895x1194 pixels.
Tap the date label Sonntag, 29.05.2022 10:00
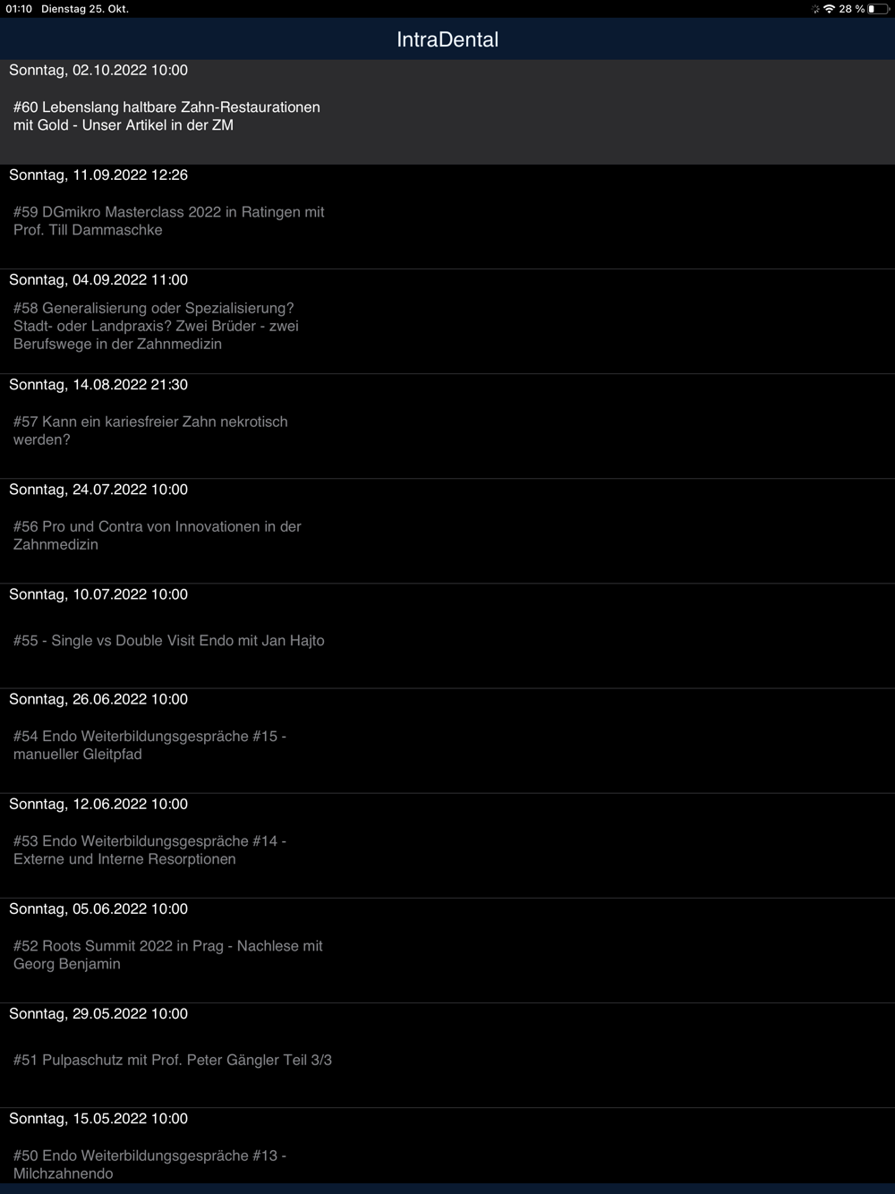[x=98, y=1014]
